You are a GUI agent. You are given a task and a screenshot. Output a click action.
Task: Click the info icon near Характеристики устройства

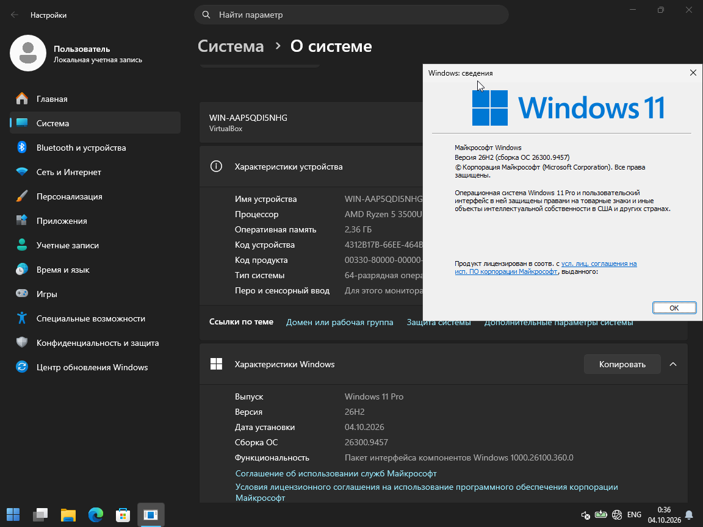(216, 167)
